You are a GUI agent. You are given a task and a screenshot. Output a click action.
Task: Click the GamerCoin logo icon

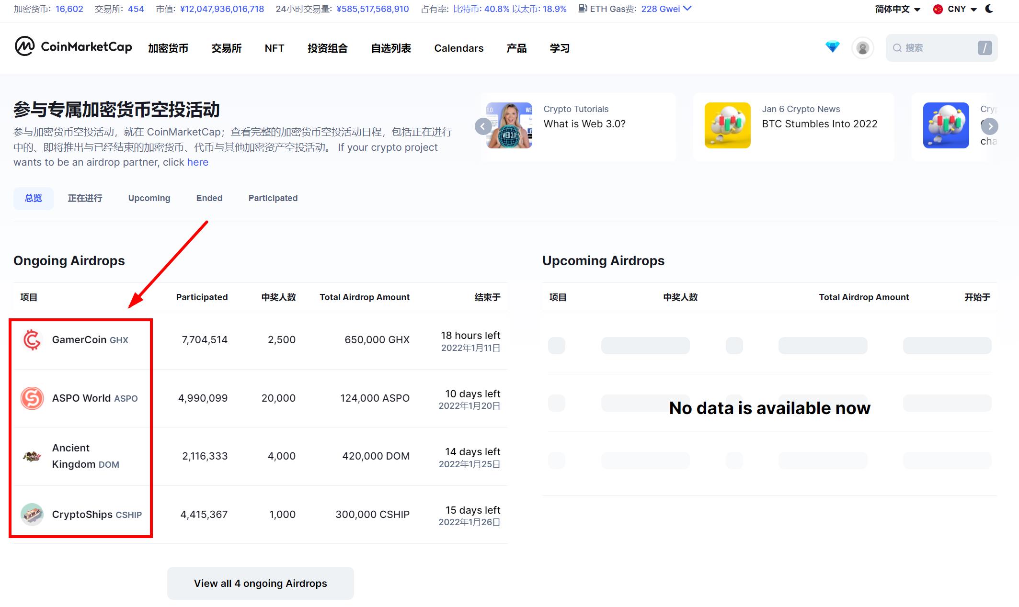point(32,340)
